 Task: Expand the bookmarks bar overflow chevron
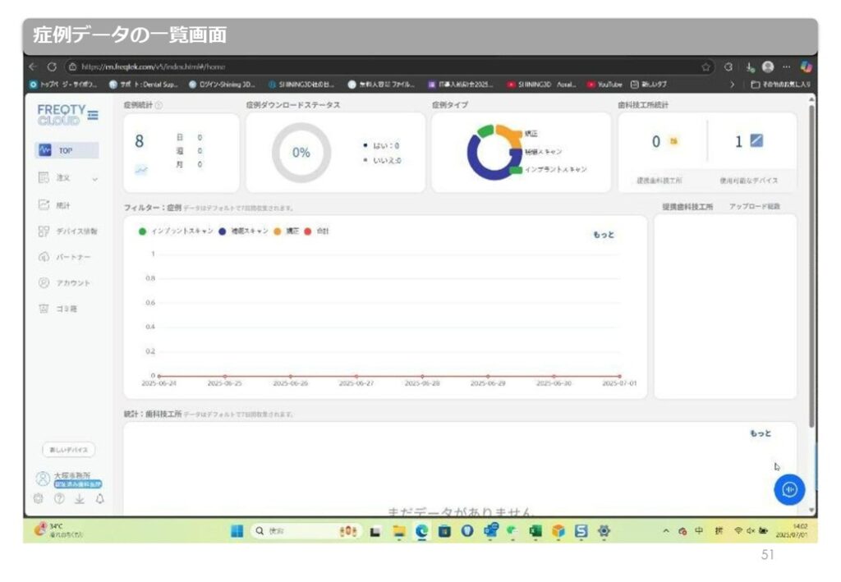732,84
